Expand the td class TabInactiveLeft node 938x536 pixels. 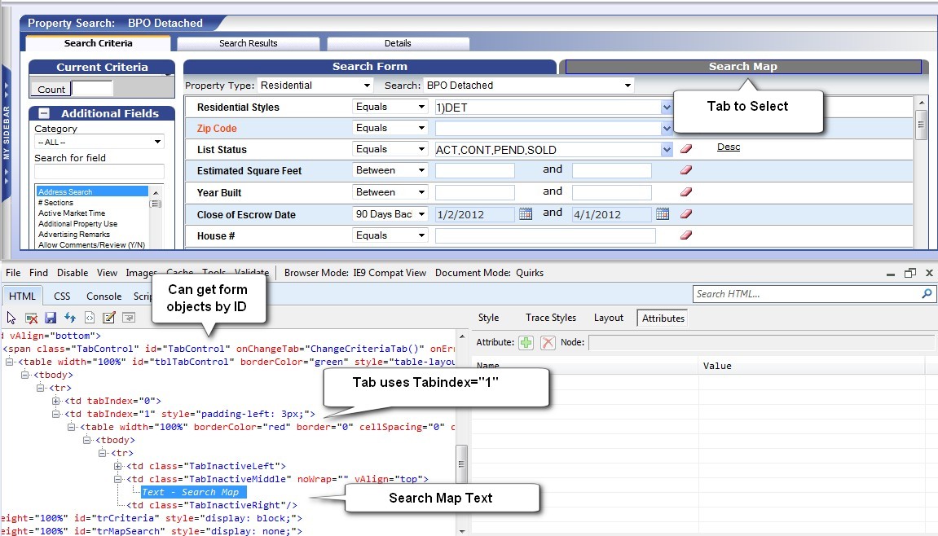tap(118, 466)
